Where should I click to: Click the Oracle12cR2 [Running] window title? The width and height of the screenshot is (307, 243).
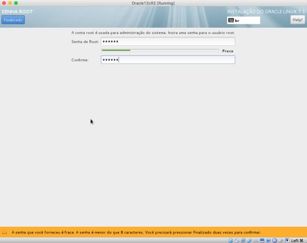click(153, 3)
